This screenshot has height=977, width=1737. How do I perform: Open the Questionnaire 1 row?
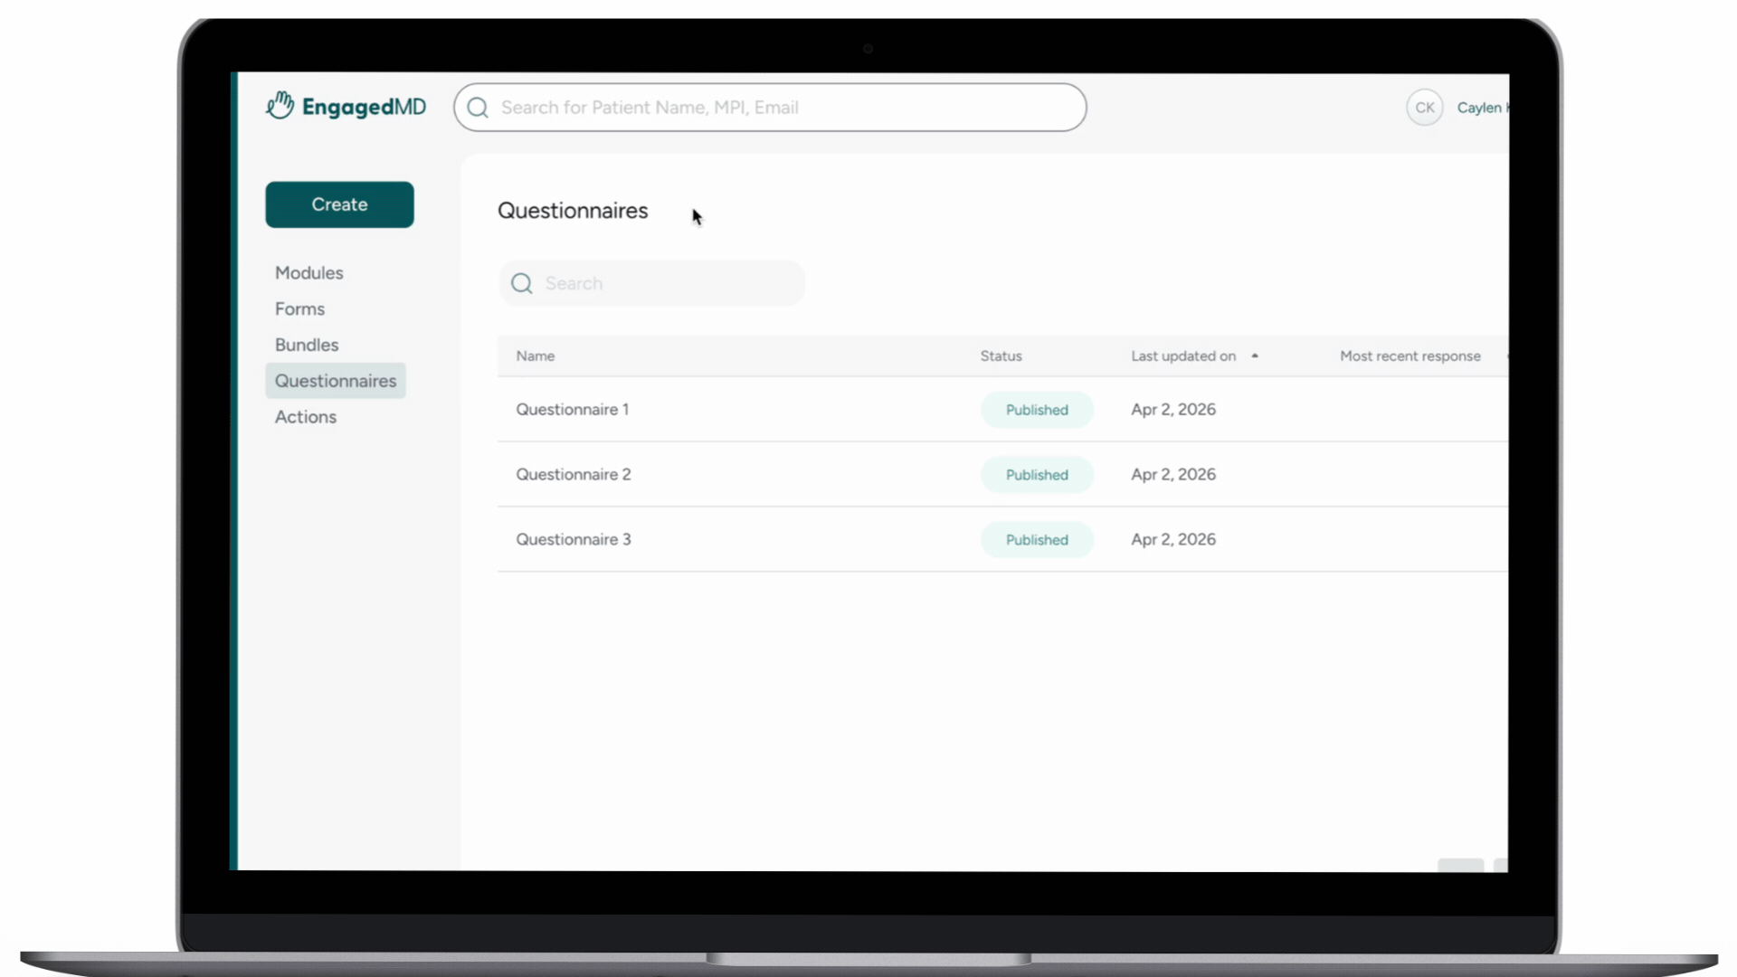click(1002, 410)
